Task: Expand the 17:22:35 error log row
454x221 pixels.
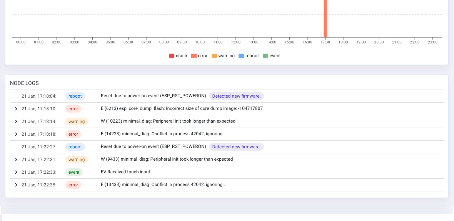Action: coord(16,185)
